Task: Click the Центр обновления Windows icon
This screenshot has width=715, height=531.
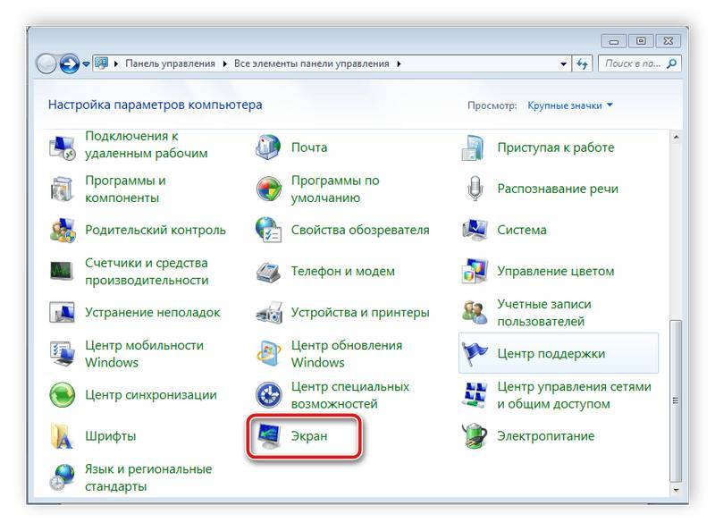Action: (268, 353)
